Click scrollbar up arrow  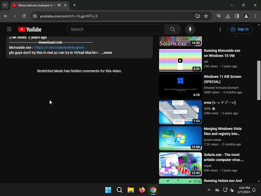click(x=259, y=24)
